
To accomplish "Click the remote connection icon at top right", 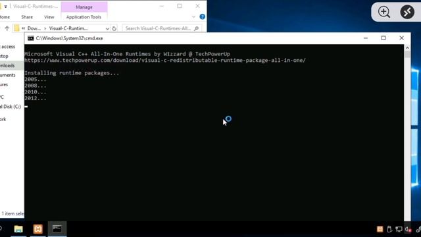I will click(407, 12).
